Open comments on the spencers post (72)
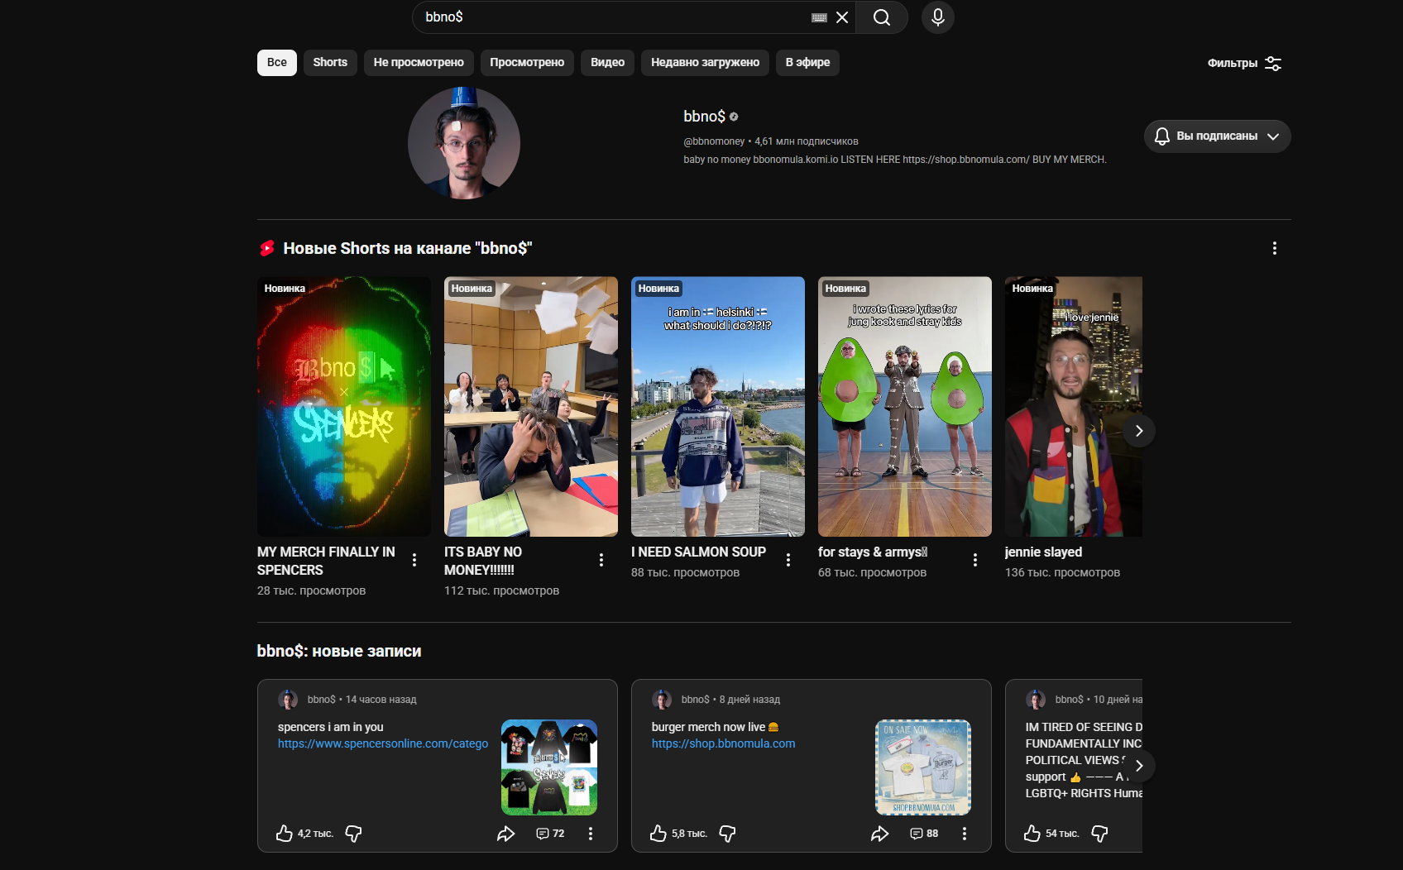The width and height of the screenshot is (1403, 870). pyautogui.click(x=550, y=834)
